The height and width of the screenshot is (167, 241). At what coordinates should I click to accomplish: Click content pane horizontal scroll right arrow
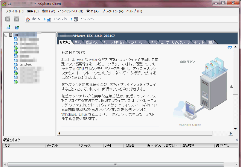tap(231, 134)
